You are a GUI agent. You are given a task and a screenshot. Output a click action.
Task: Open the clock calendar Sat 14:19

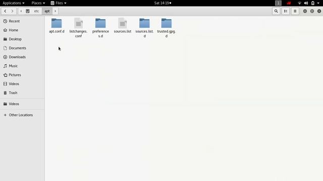pos(163,3)
